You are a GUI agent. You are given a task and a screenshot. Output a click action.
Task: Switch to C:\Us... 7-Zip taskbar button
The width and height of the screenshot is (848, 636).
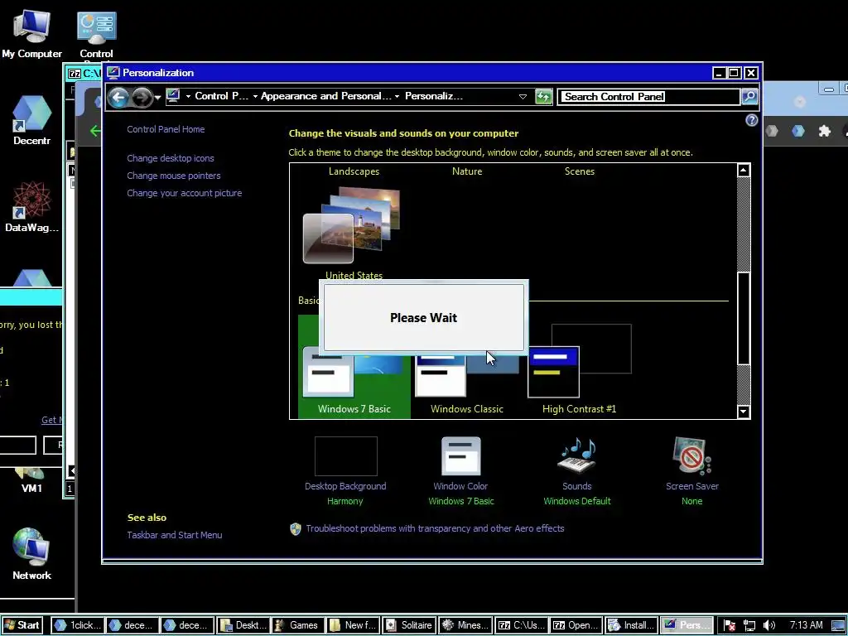[x=521, y=625]
